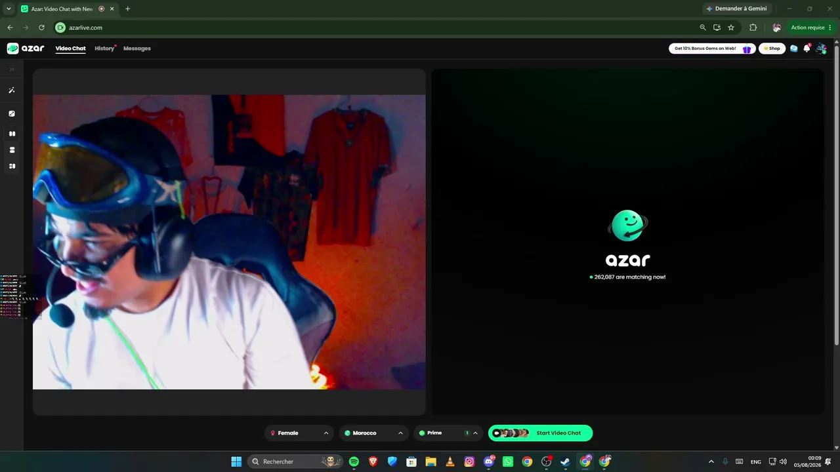Open the blue gem balance icon
840x472 pixels.
794,49
